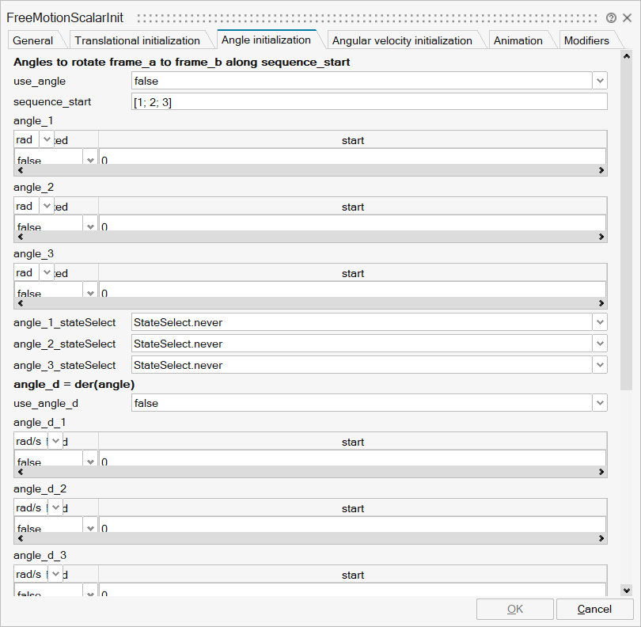
Task: Switch to the Modifiers tab
Action: pos(586,40)
